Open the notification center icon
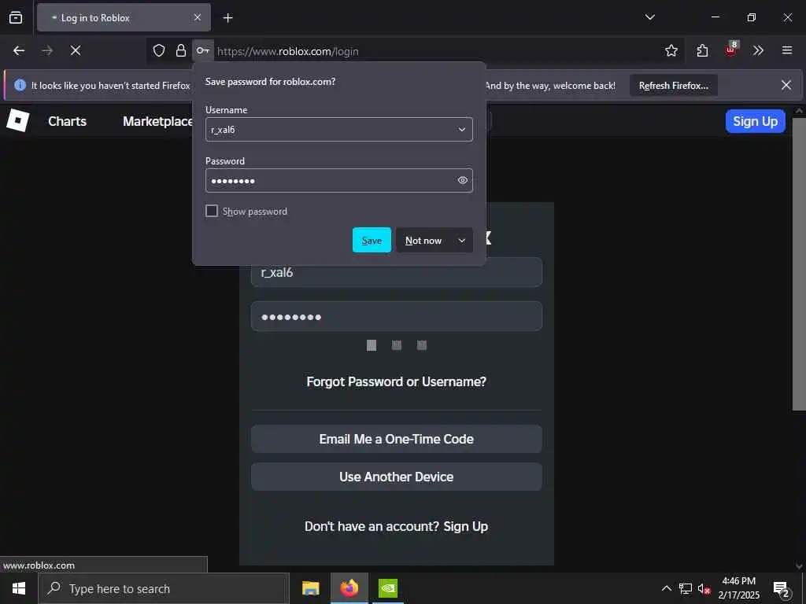The image size is (806, 604). (x=782, y=588)
